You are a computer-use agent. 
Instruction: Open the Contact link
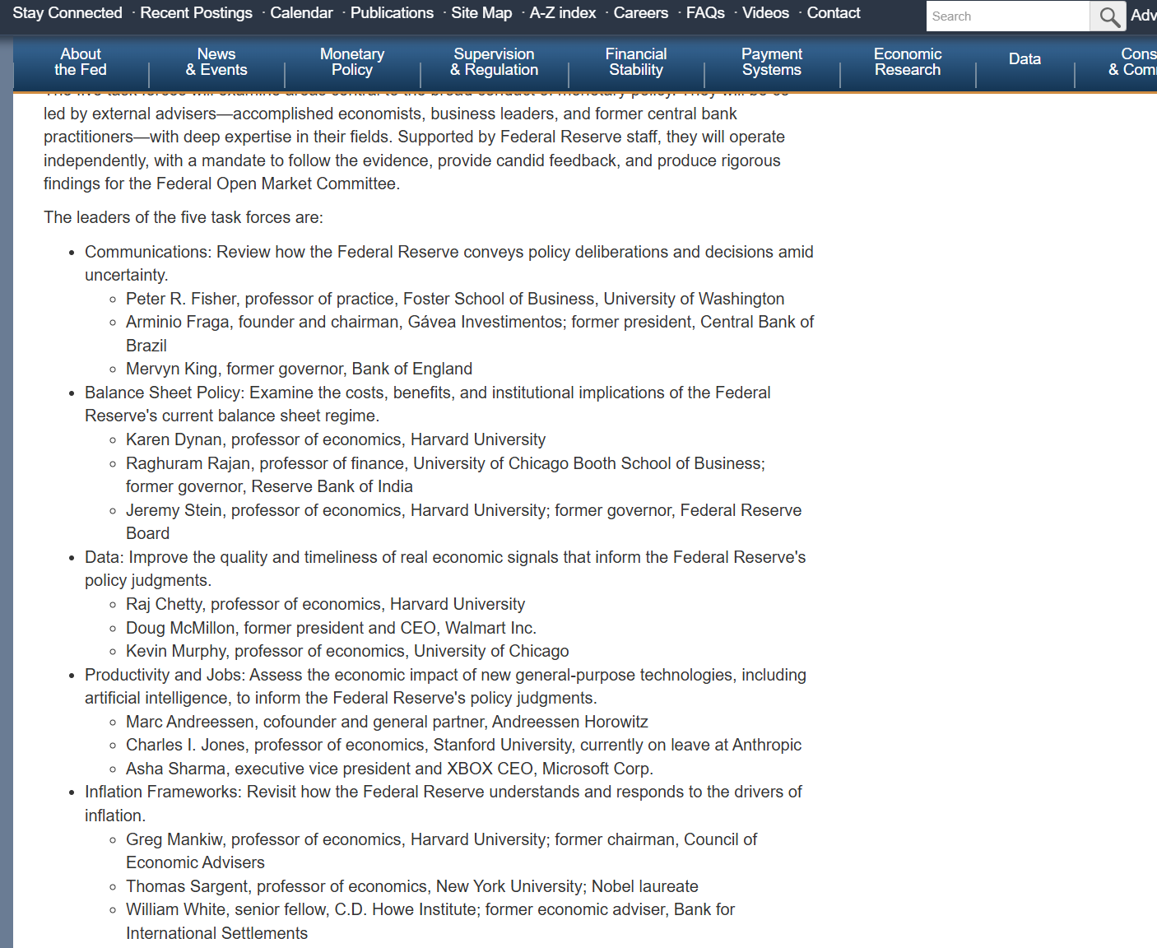pyautogui.click(x=834, y=13)
